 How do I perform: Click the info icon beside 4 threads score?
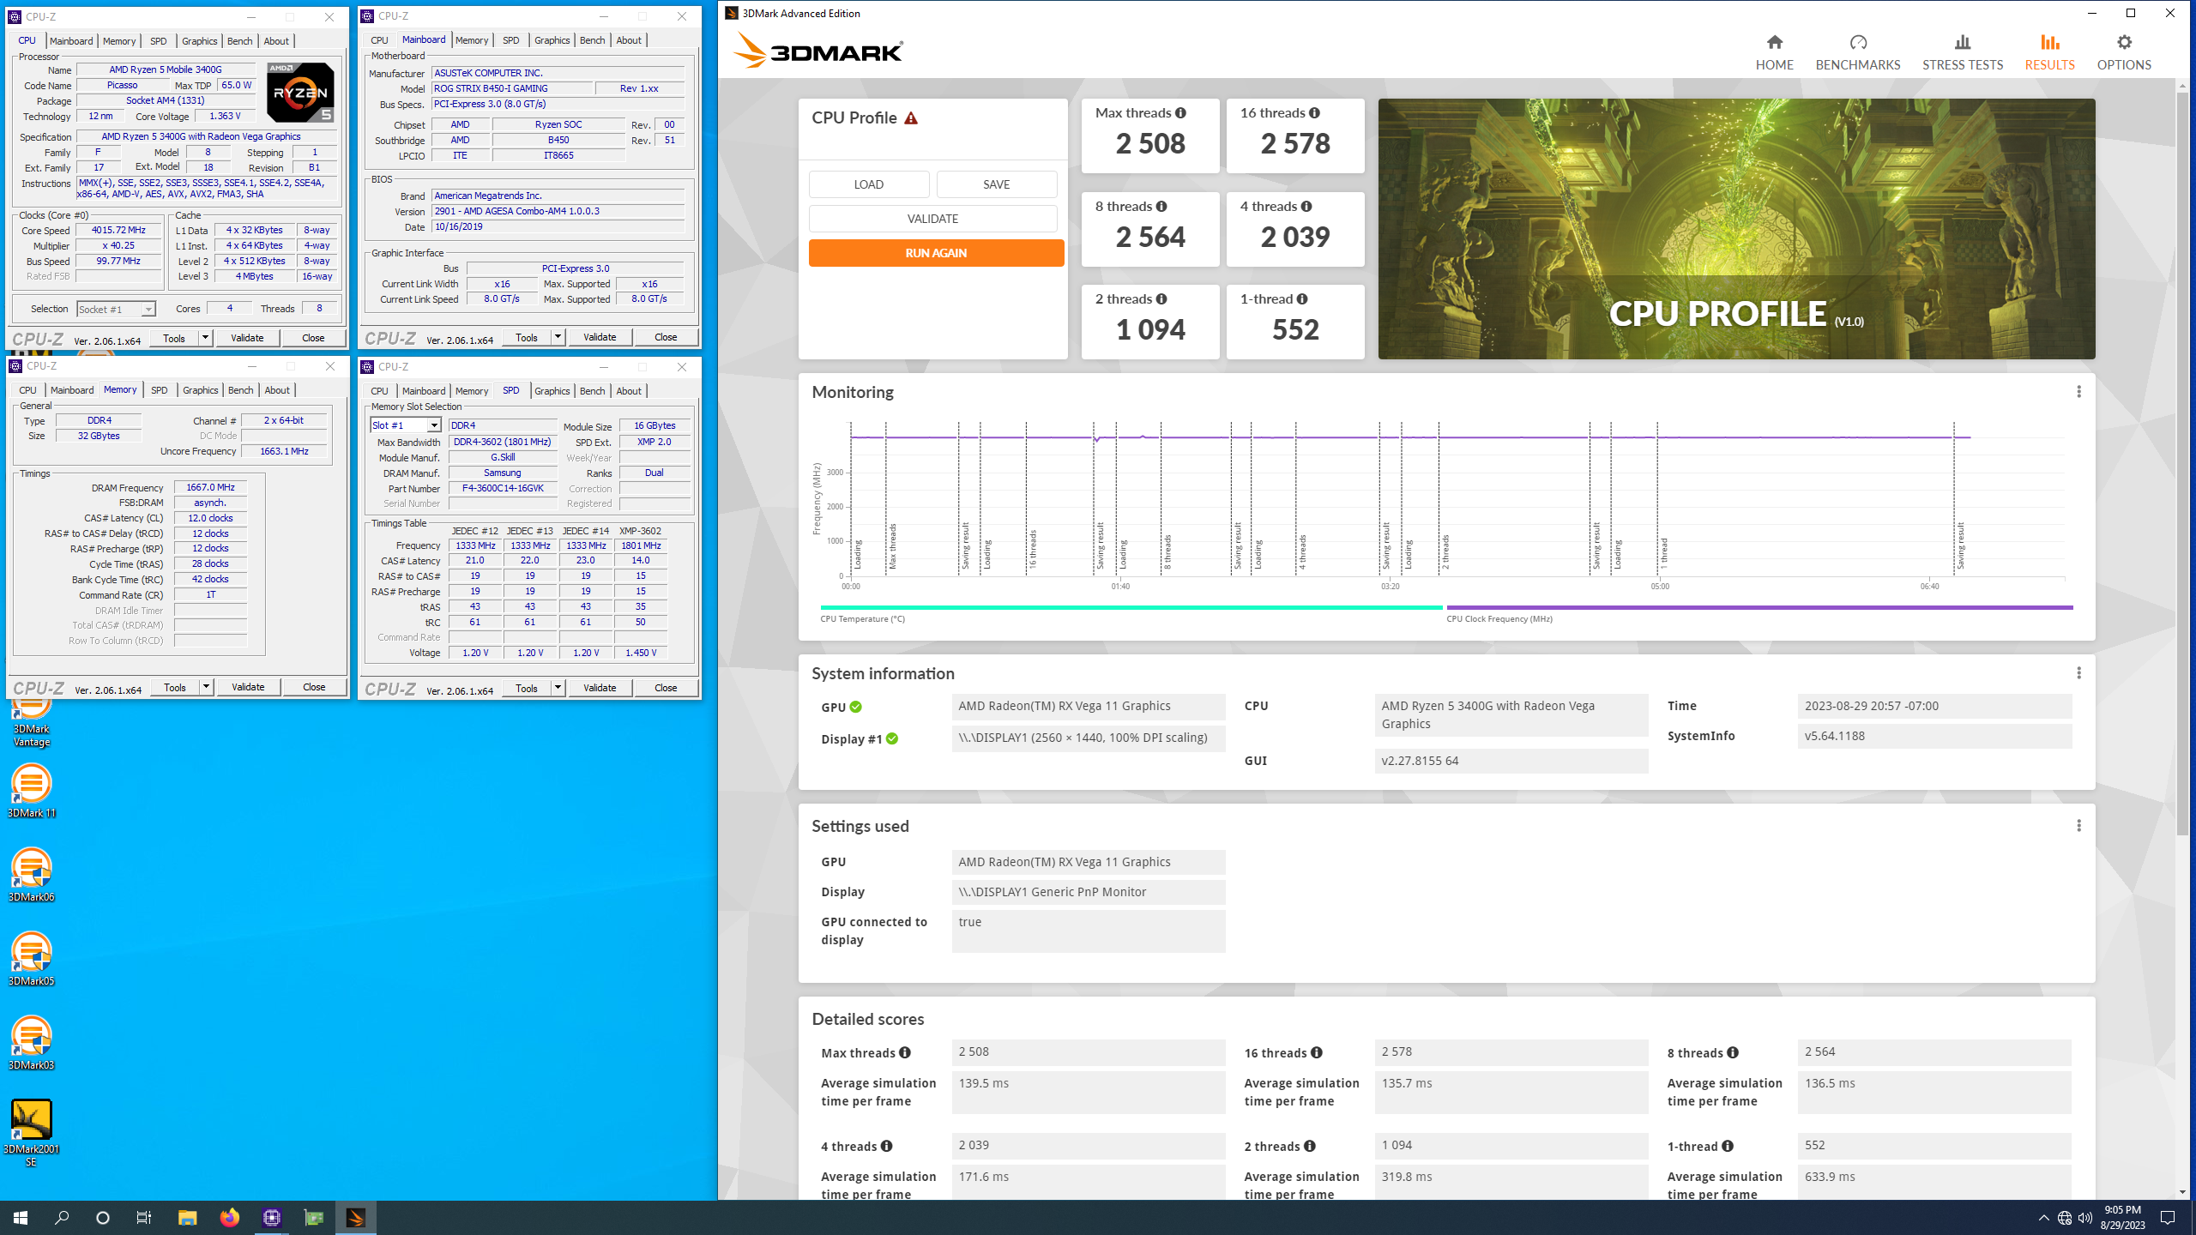[x=1306, y=207]
